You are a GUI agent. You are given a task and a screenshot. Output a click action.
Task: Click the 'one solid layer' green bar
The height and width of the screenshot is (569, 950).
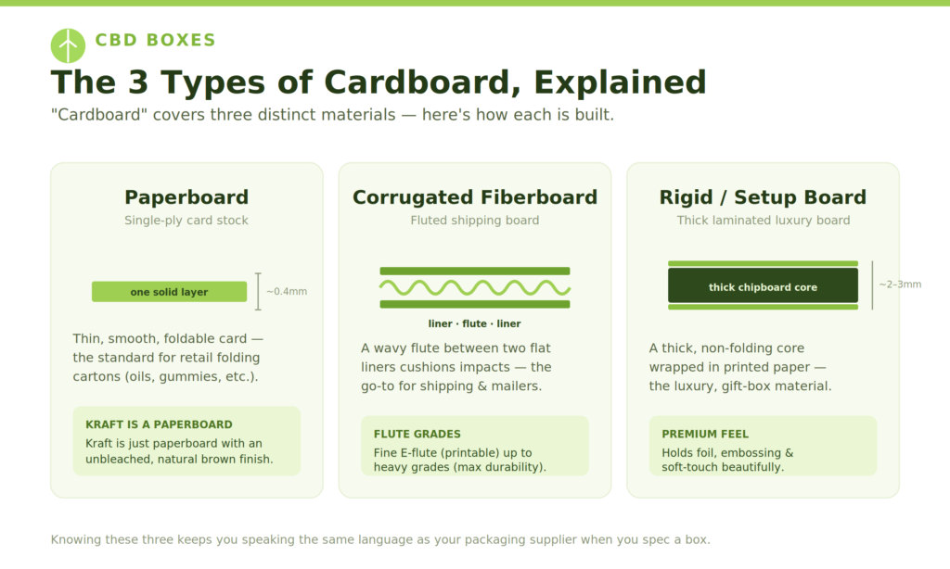169,292
